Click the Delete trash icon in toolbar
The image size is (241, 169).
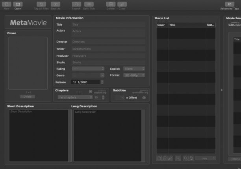tap(111, 4)
